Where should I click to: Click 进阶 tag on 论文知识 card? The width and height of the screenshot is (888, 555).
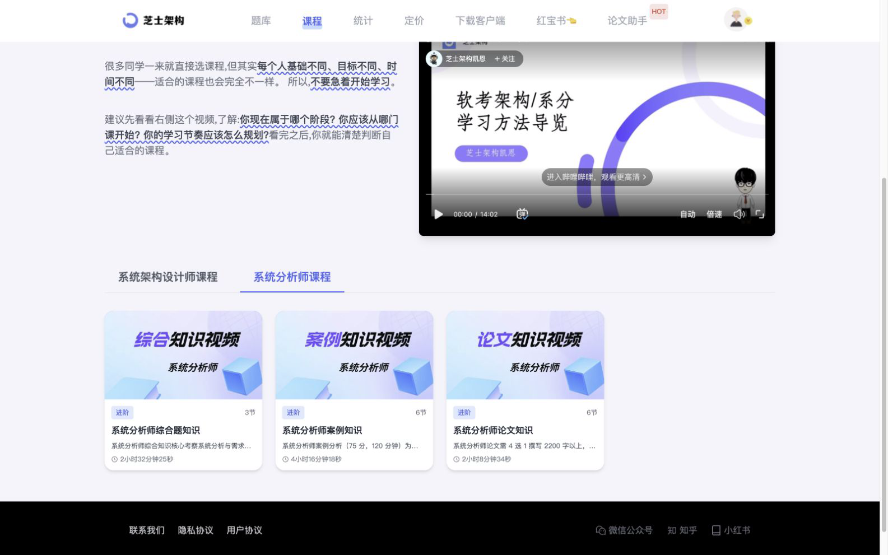464,413
